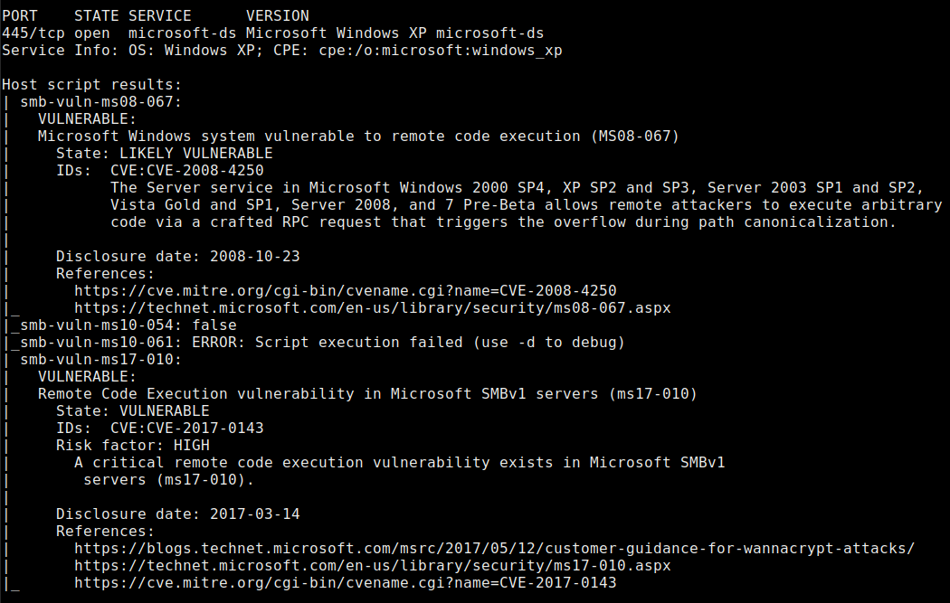The image size is (950, 603).
Task: Click the VERSION column header
Action: click(x=277, y=16)
